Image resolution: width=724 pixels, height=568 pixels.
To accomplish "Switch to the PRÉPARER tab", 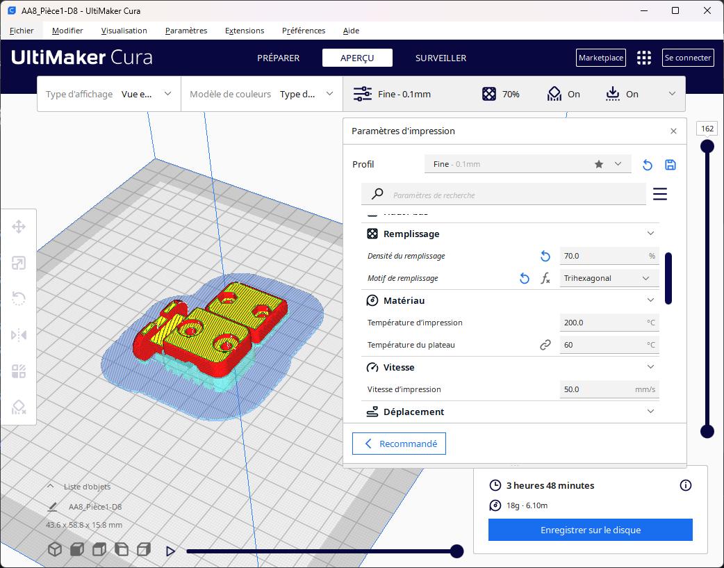I will pyautogui.click(x=278, y=58).
